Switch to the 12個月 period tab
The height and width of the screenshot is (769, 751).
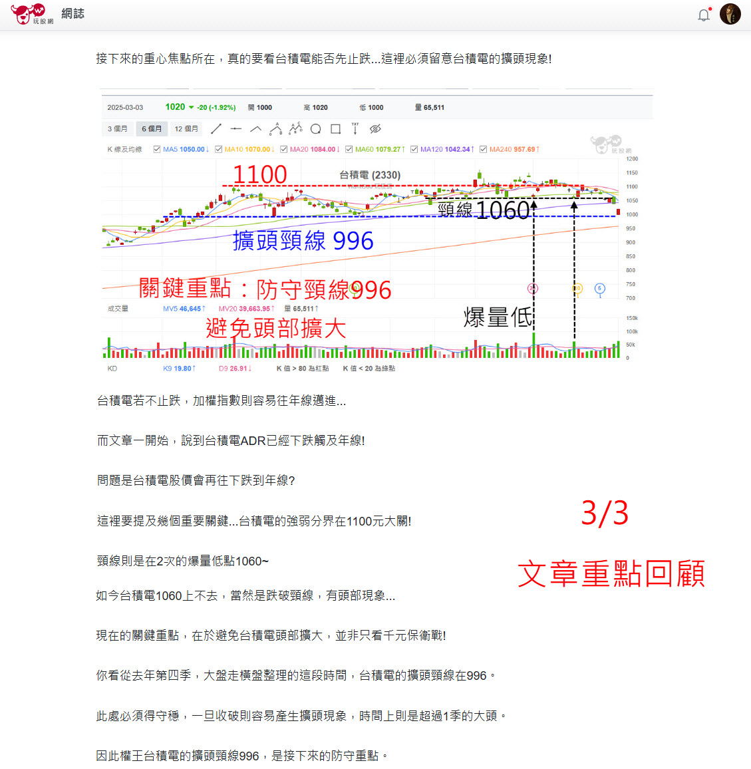(x=186, y=128)
